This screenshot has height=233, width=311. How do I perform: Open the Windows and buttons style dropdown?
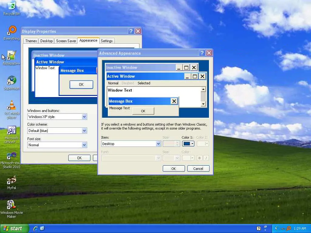coord(57,117)
